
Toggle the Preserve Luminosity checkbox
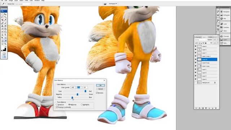click(57, 107)
